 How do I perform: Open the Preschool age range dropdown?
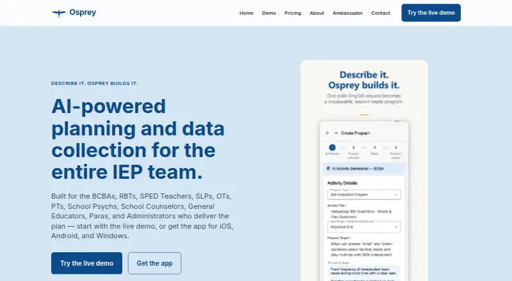click(x=364, y=227)
